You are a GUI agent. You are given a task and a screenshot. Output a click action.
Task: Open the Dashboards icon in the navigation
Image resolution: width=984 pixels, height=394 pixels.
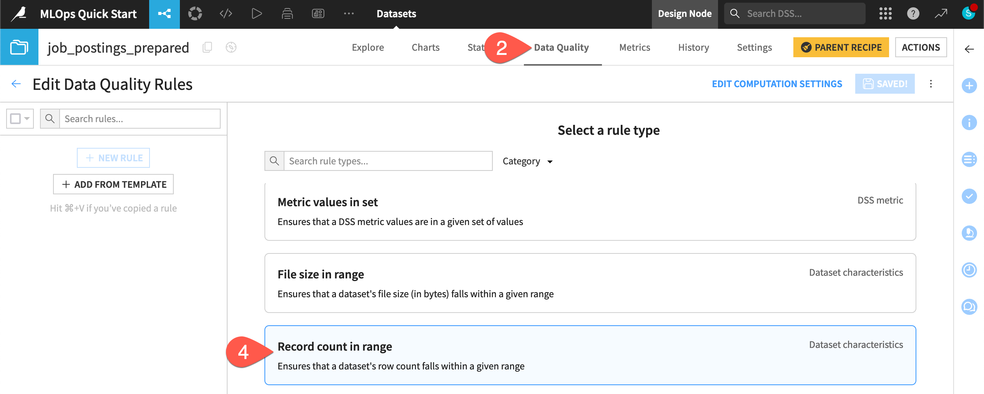click(x=317, y=14)
